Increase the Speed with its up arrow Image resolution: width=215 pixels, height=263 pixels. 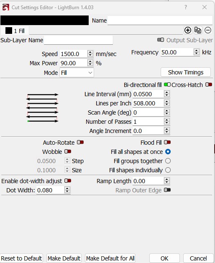click(x=90, y=52)
